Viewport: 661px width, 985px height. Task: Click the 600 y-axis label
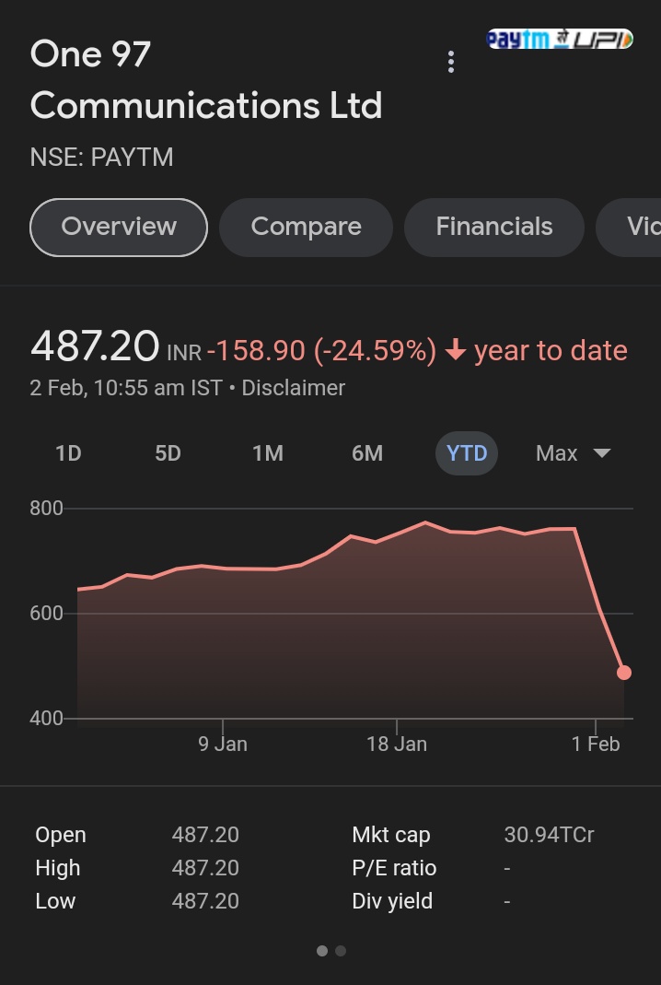coord(46,613)
